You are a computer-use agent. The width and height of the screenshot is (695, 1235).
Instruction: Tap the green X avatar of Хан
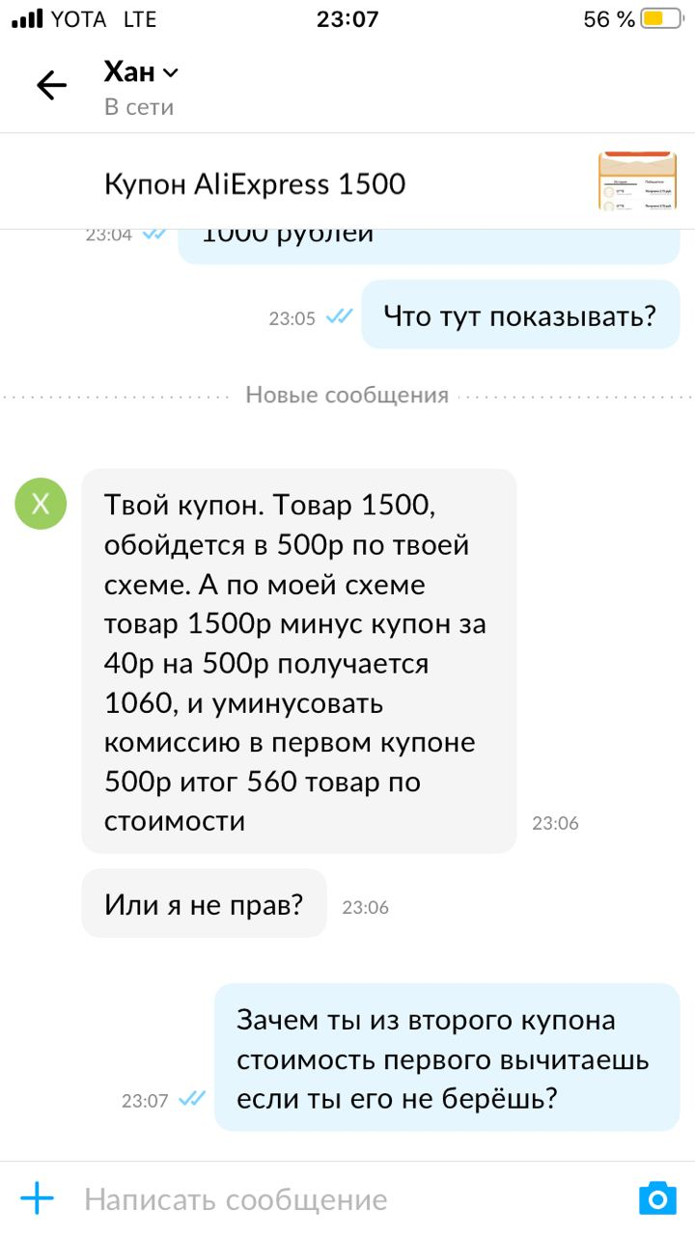41,503
